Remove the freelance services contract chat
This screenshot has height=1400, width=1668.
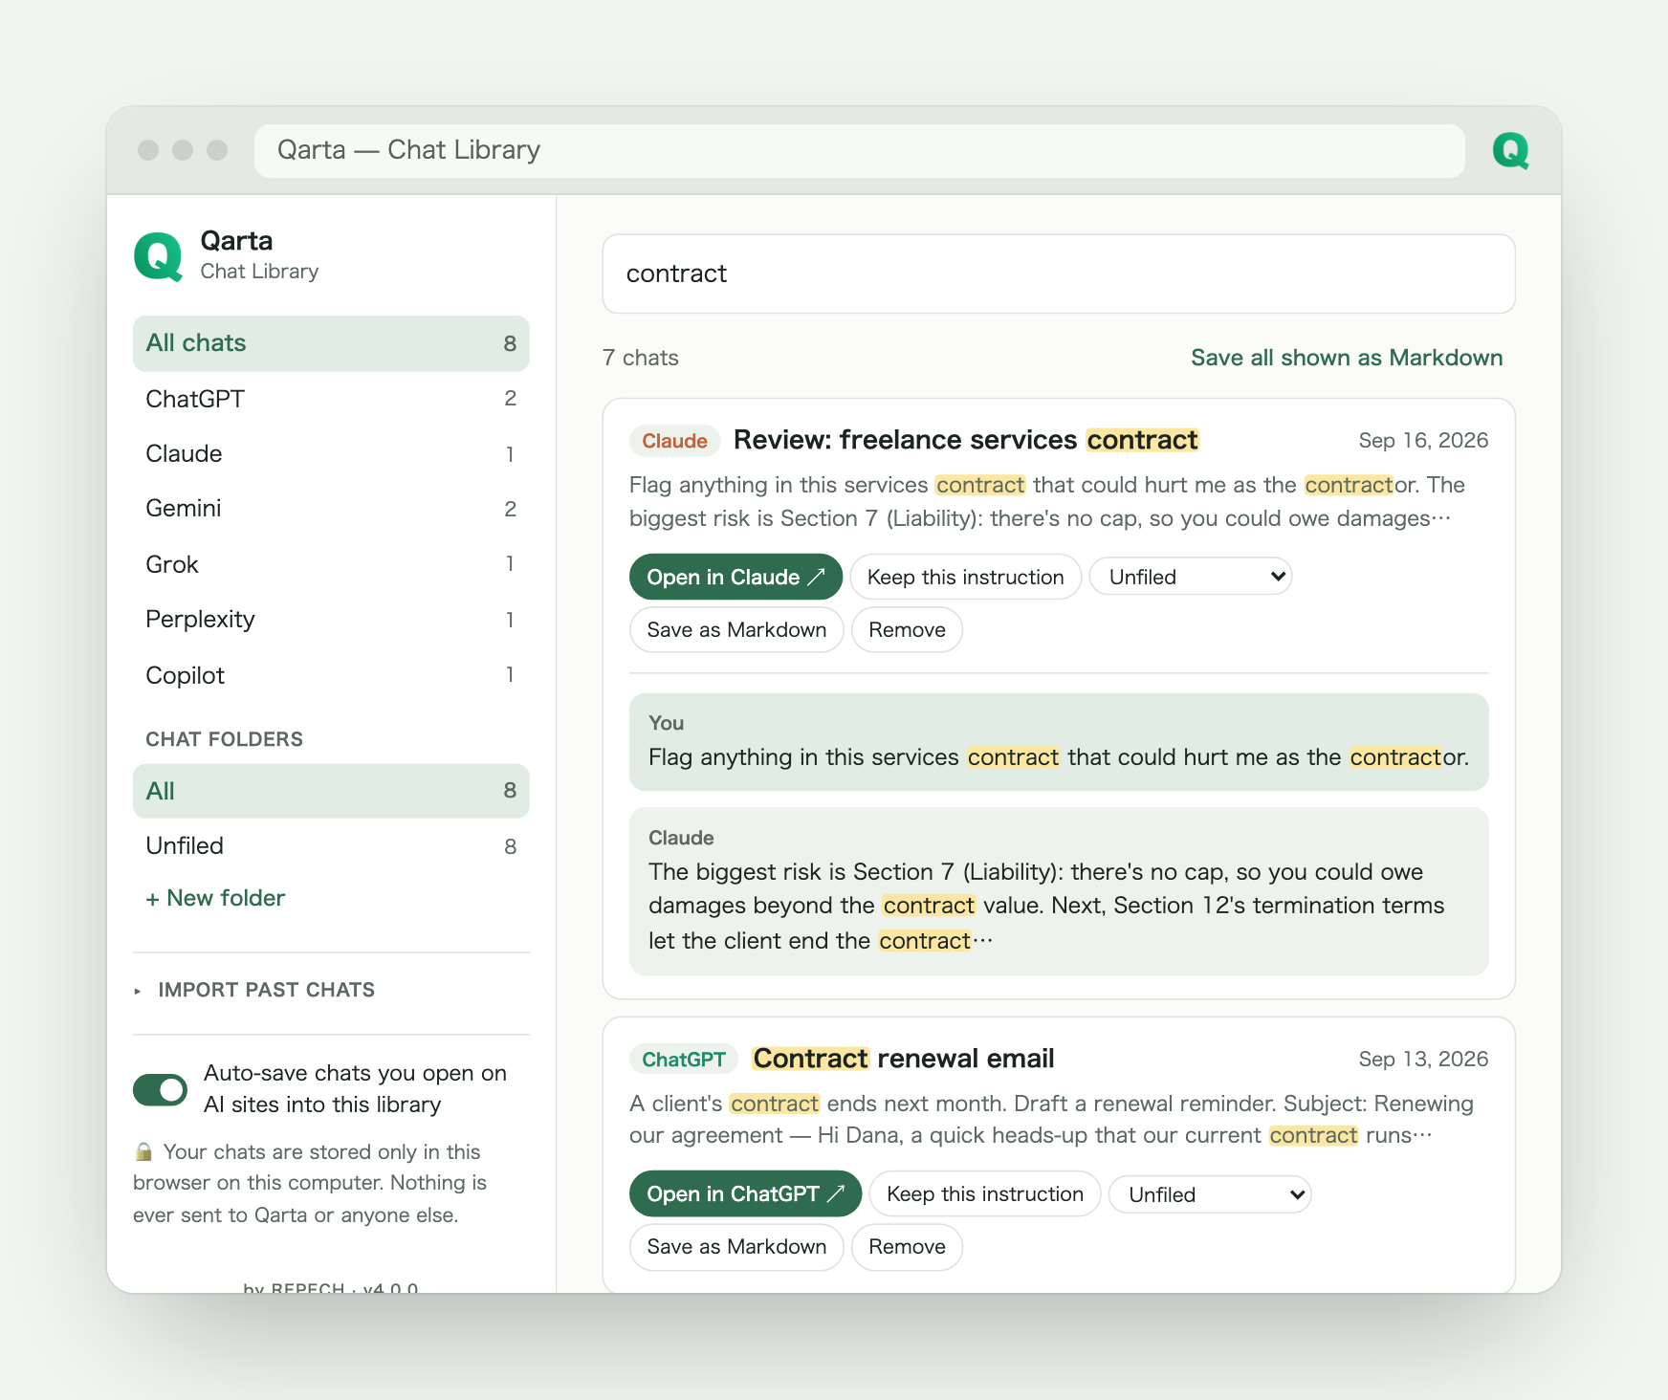tap(907, 630)
